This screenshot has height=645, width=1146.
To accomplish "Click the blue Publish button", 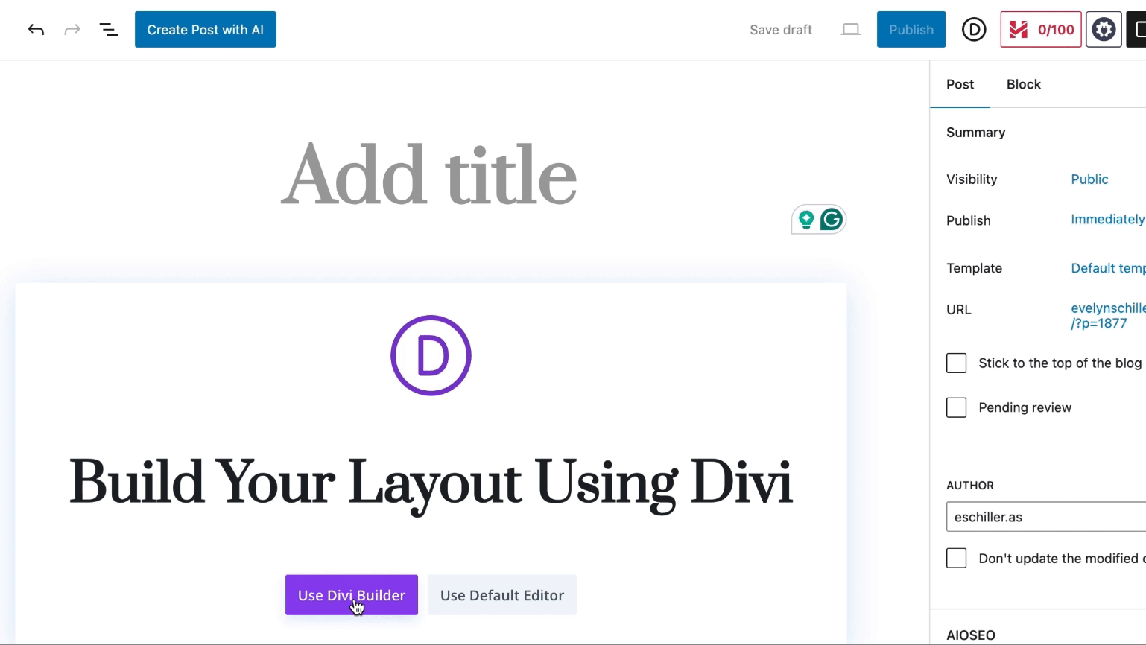I will click(911, 30).
